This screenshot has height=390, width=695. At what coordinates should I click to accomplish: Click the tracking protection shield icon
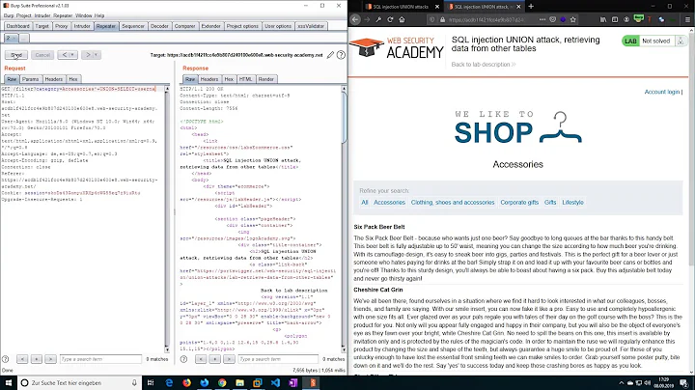[x=432, y=19]
